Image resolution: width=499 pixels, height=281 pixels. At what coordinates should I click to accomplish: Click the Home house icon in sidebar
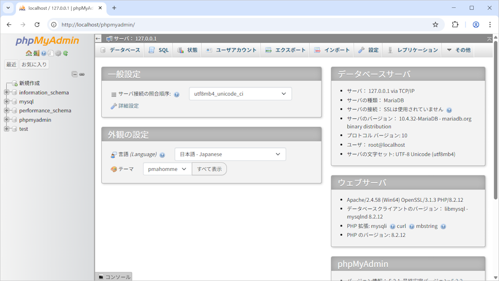click(x=29, y=53)
